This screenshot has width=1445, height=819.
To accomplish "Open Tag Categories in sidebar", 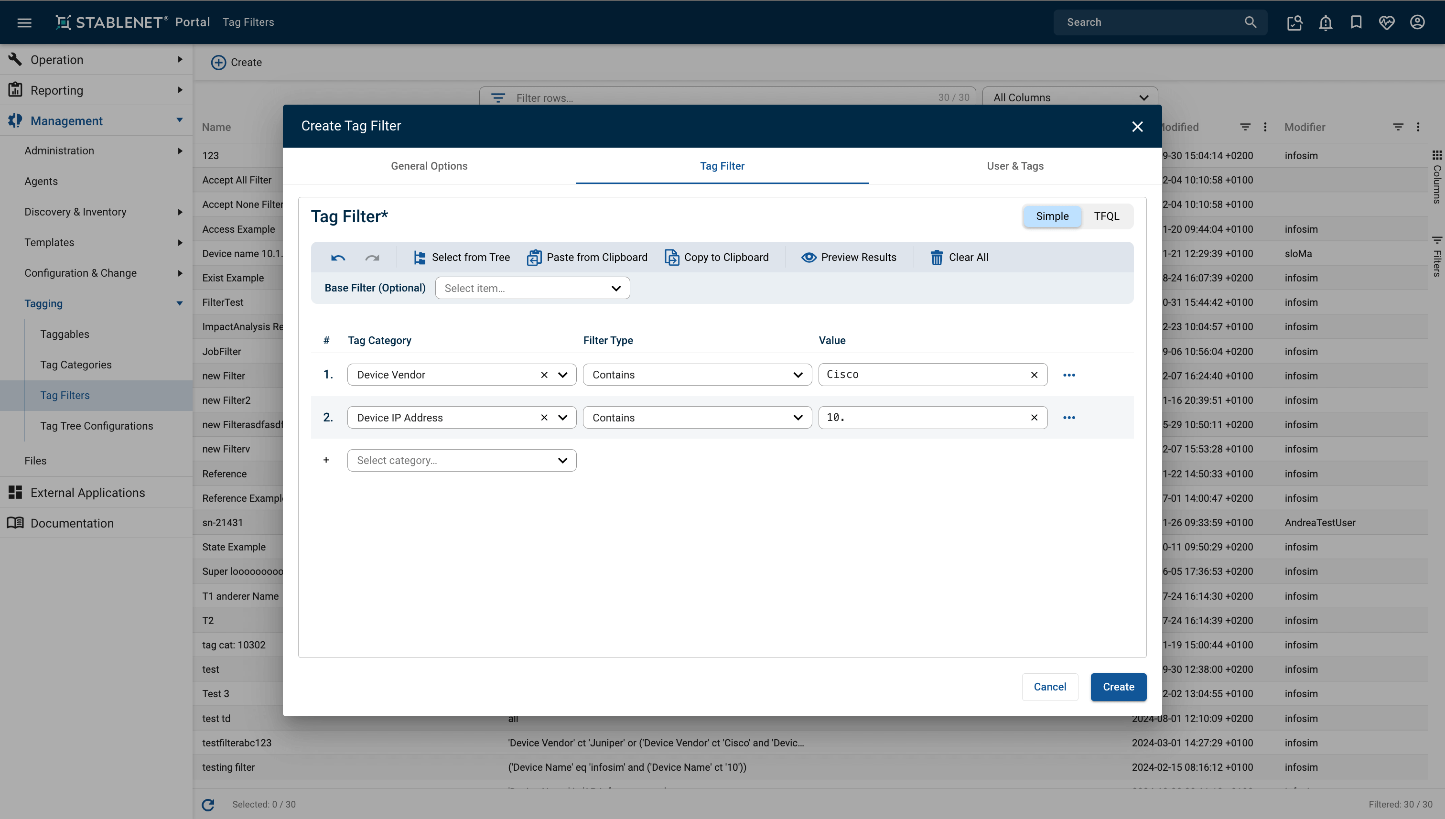I will [76, 365].
